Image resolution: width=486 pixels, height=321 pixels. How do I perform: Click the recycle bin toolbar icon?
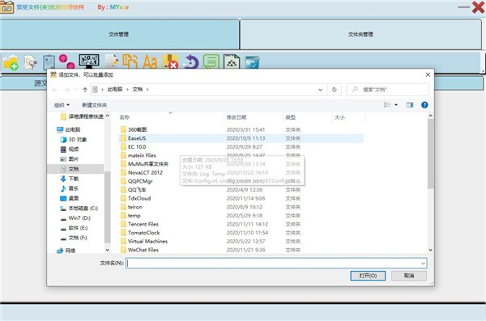pos(252,62)
